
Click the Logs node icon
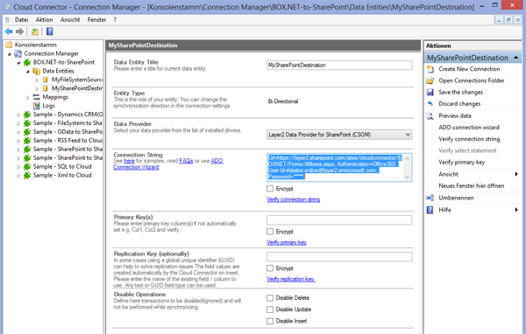click(36, 106)
